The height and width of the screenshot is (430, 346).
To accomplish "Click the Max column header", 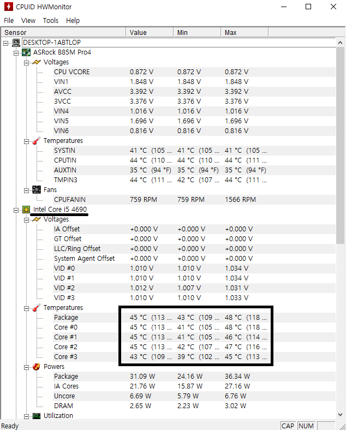I will click(x=244, y=32).
